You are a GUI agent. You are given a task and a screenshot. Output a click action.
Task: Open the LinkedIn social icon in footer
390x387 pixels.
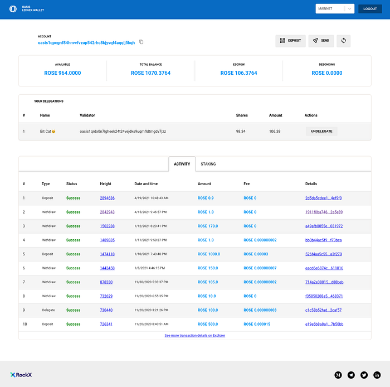[x=377, y=375]
